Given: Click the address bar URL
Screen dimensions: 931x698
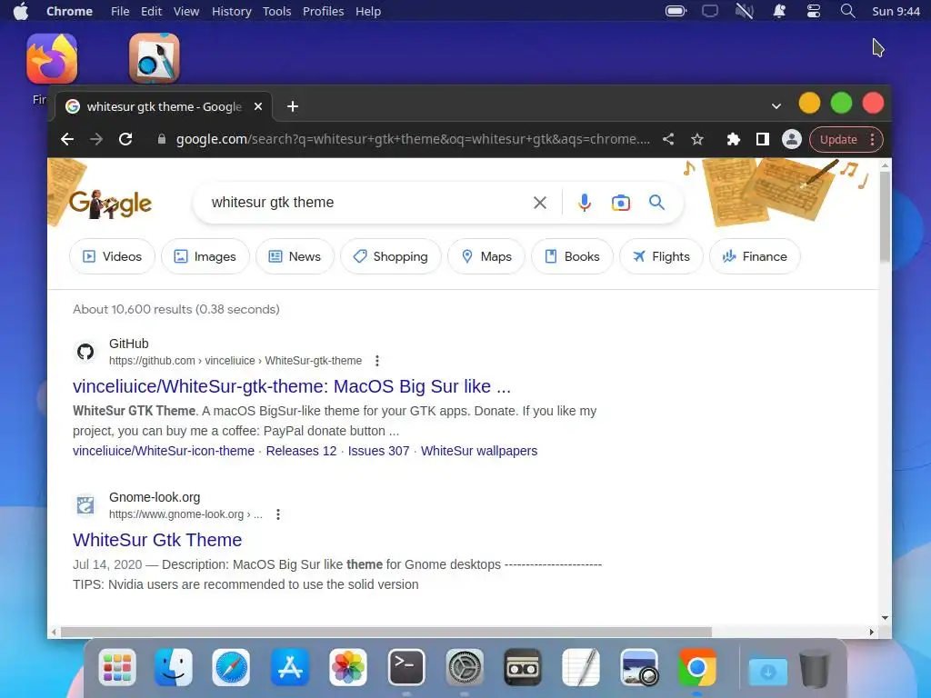Looking at the screenshot, I should [413, 139].
